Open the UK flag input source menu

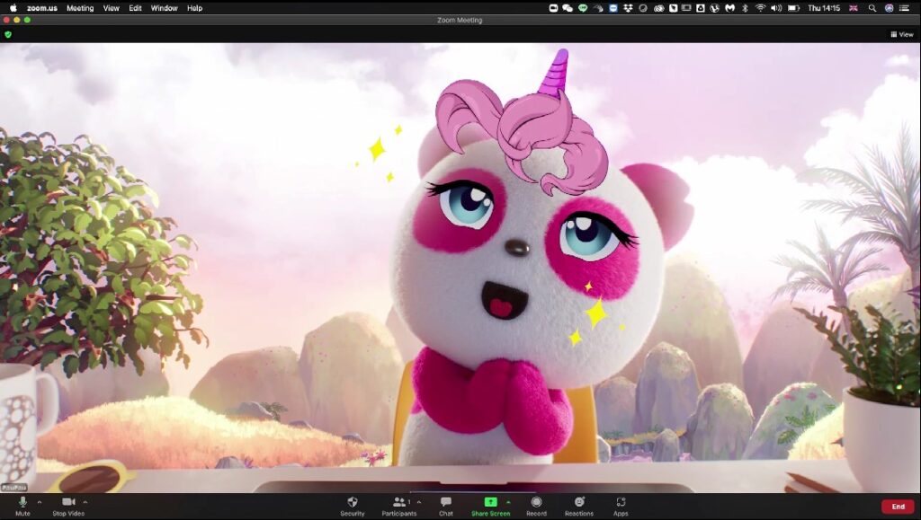pyautogui.click(x=854, y=8)
